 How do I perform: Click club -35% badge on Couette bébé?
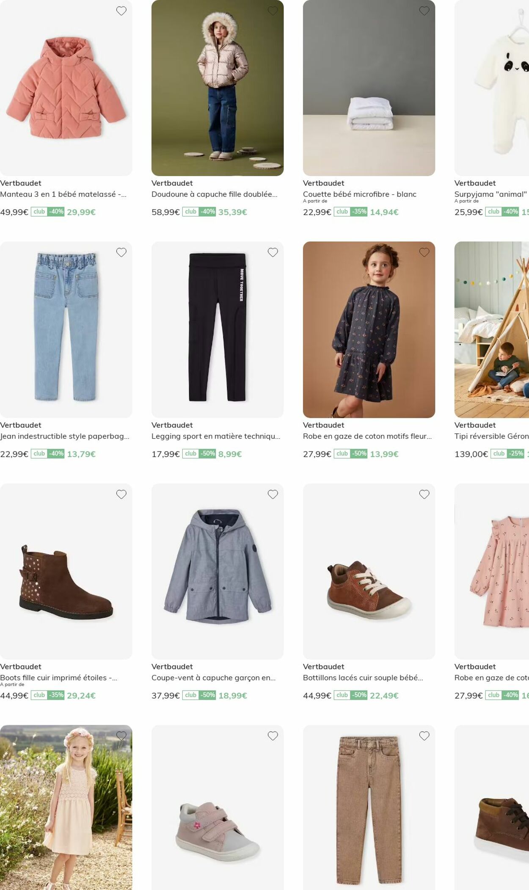point(351,211)
